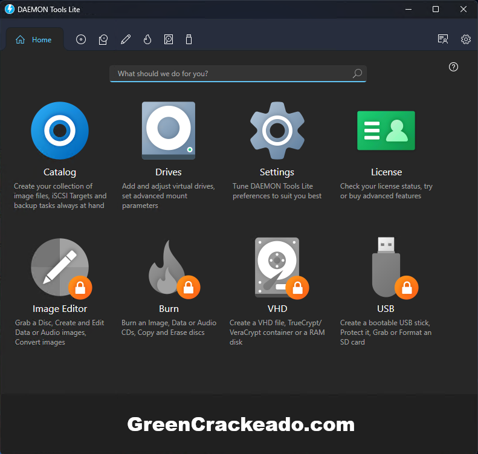Open the blue Catalog disc tile icon
This screenshot has width=478, height=454.
click(60, 131)
